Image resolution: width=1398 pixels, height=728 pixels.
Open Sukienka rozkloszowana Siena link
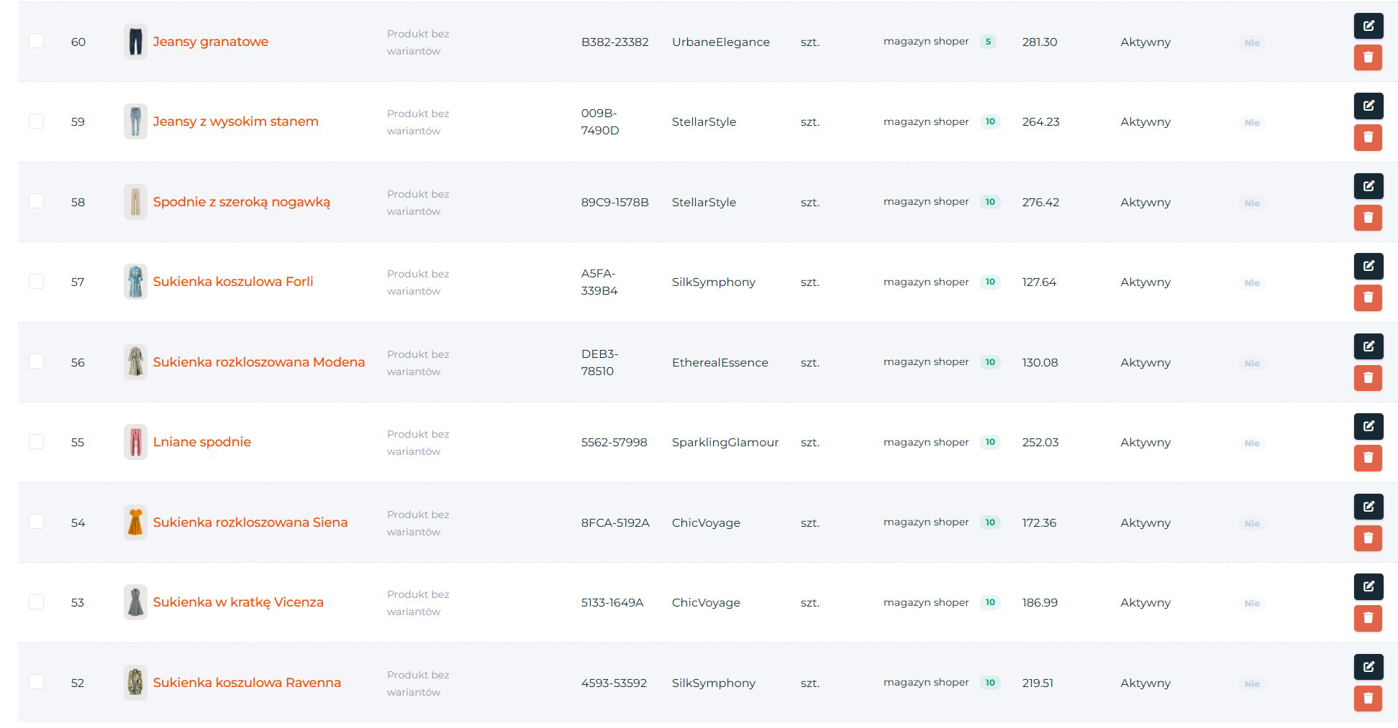click(250, 522)
